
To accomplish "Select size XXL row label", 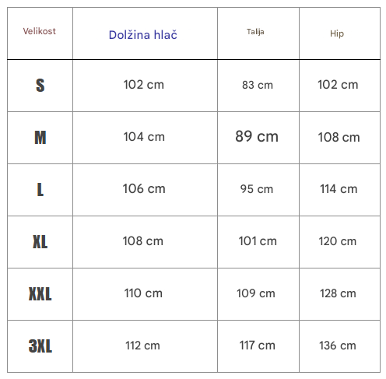I will [40, 293].
